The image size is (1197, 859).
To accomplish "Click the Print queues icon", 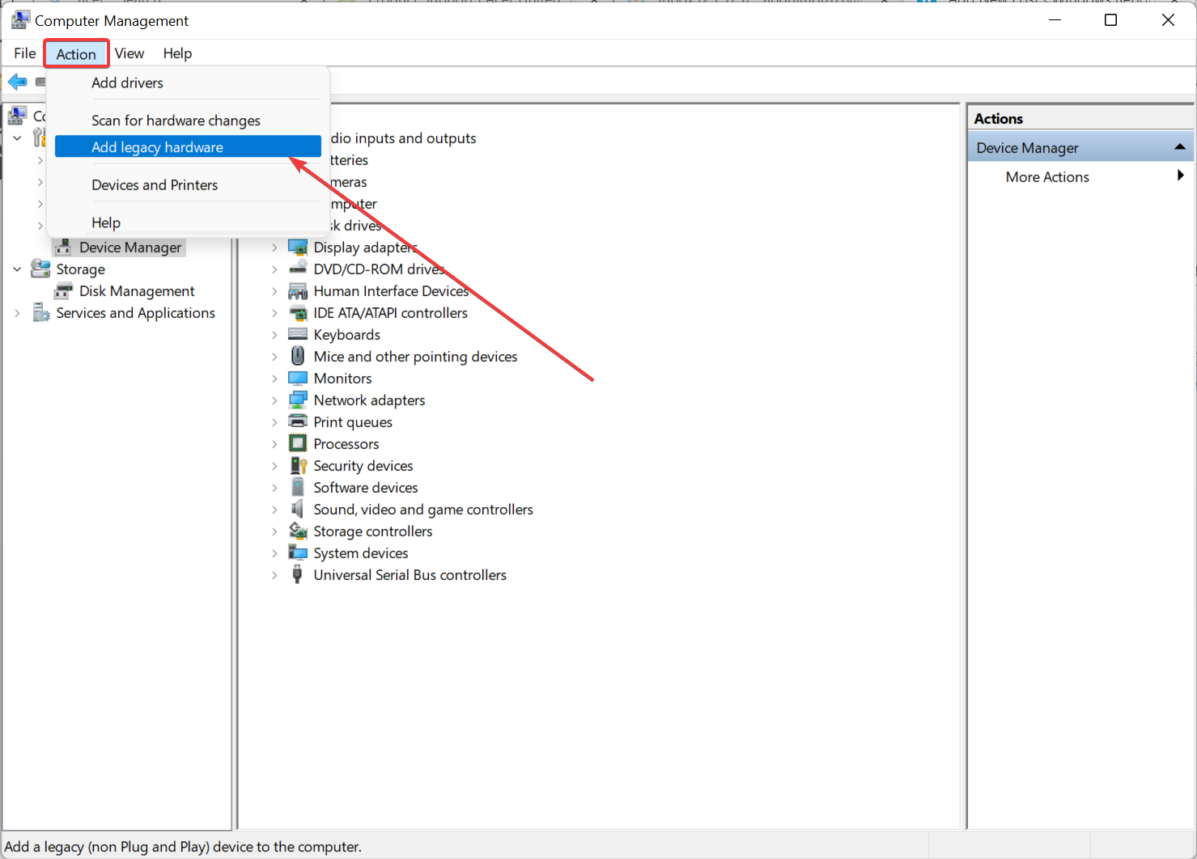I will coord(298,422).
